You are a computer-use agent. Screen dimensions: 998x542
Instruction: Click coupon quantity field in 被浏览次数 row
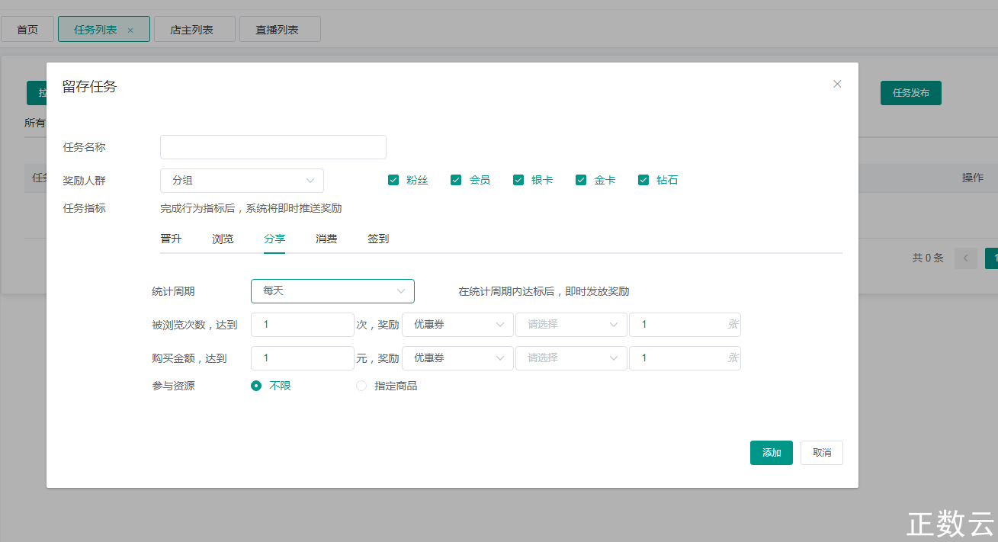(x=685, y=325)
